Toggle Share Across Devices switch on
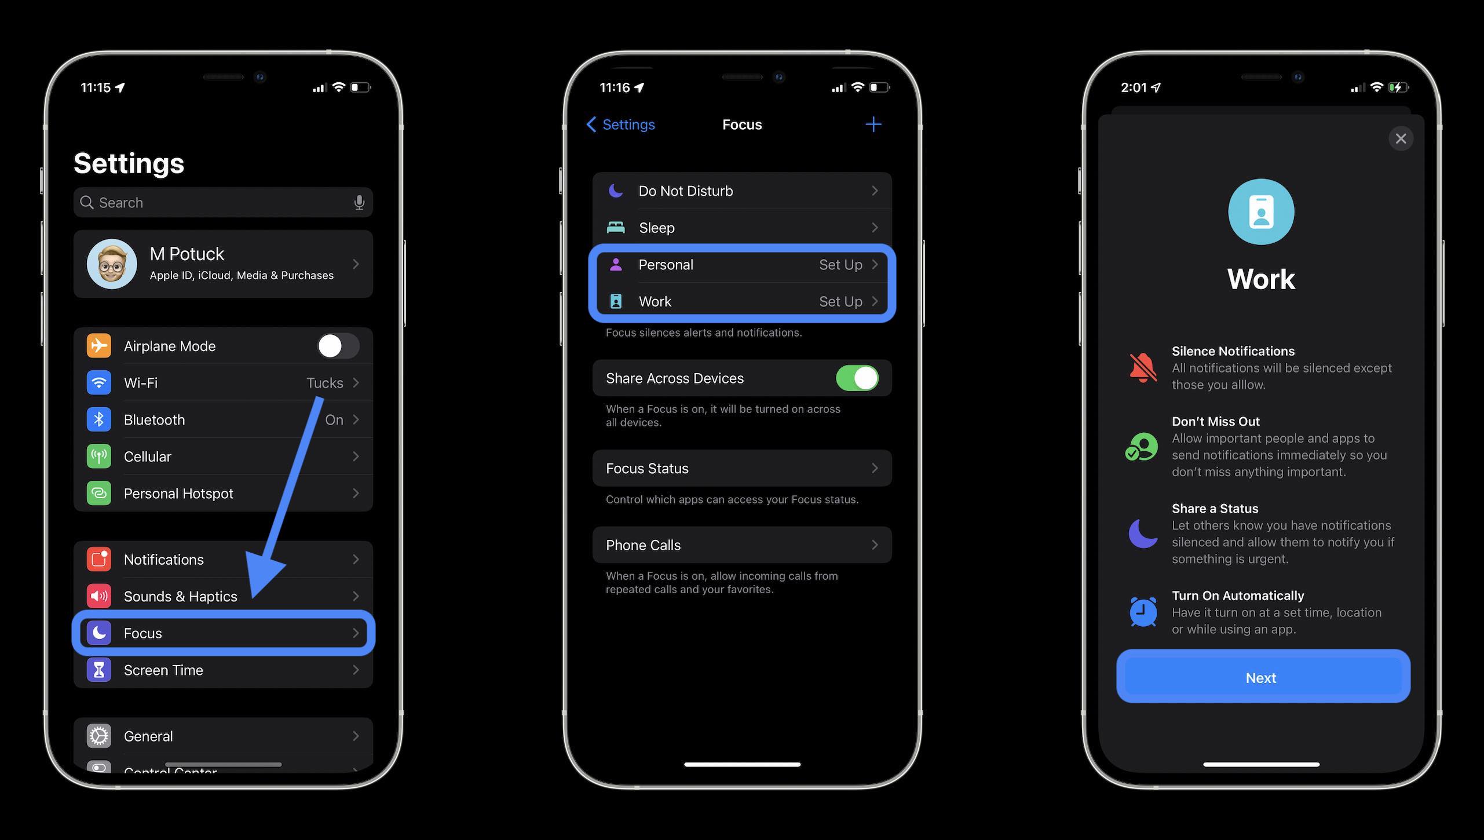 tap(856, 377)
